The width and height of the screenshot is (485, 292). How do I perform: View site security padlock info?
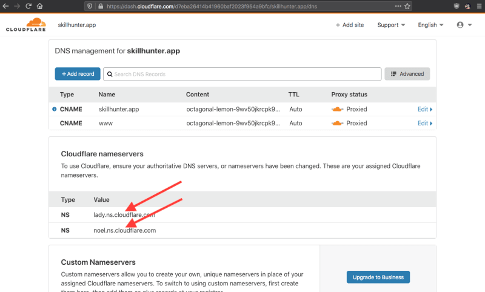coord(101,6)
